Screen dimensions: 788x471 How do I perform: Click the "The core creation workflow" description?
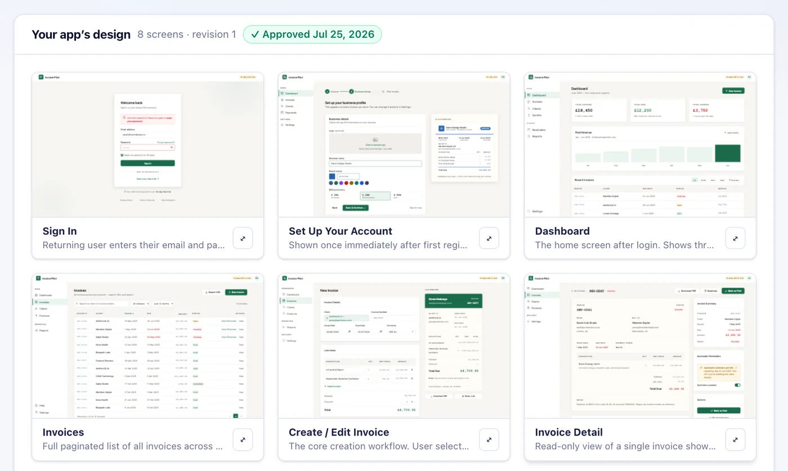pos(379,447)
